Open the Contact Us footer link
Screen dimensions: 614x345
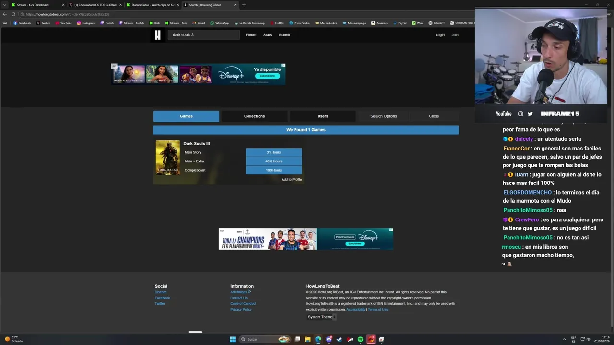[239, 298]
